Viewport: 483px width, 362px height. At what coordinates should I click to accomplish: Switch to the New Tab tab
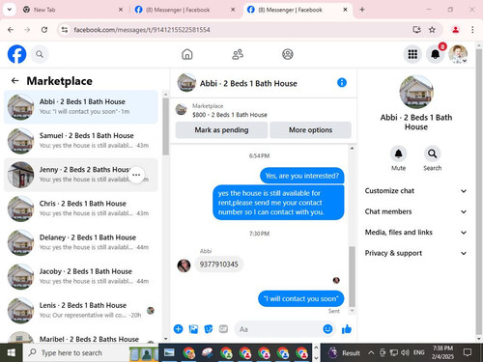[72, 10]
